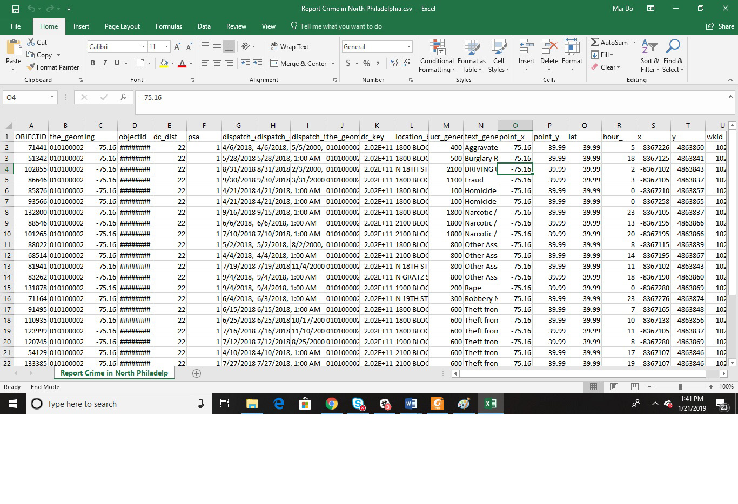Apply yellow fill color to cell

click(x=164, y=63)
